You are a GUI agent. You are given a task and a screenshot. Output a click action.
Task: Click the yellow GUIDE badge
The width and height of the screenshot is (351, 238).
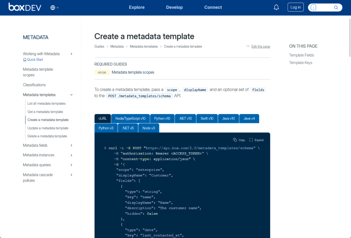pos(102,72)
